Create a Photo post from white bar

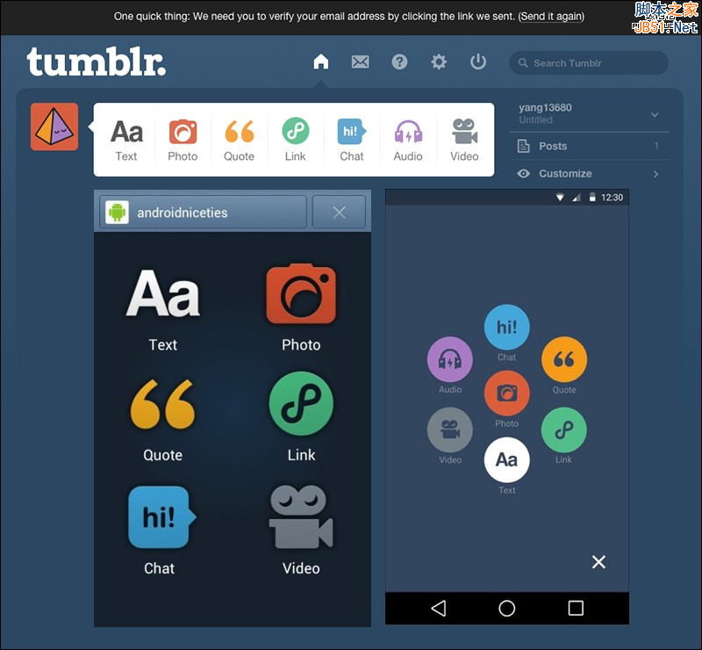pos(183,140)
